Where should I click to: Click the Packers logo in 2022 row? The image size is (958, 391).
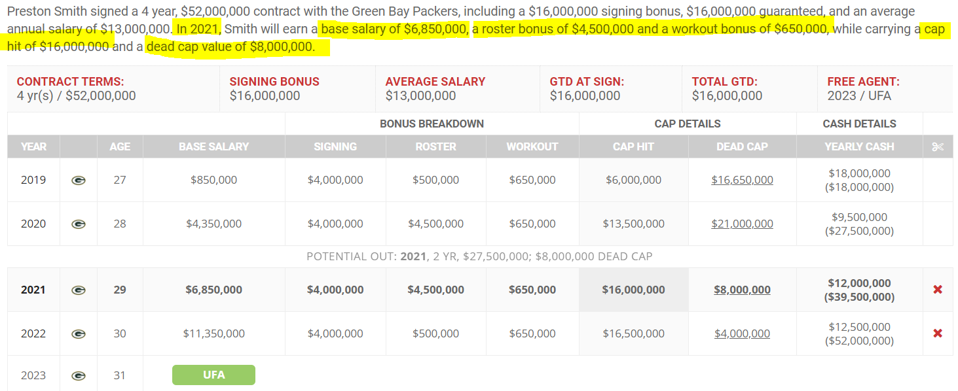78,333
